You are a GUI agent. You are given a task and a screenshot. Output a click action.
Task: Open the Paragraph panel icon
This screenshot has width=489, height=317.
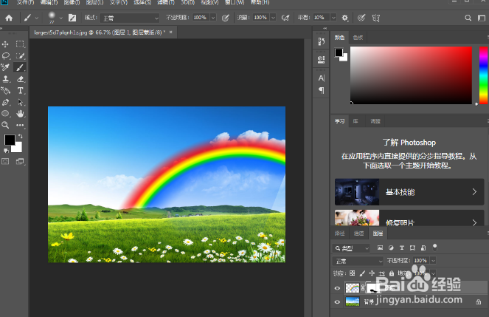point(322,91)
